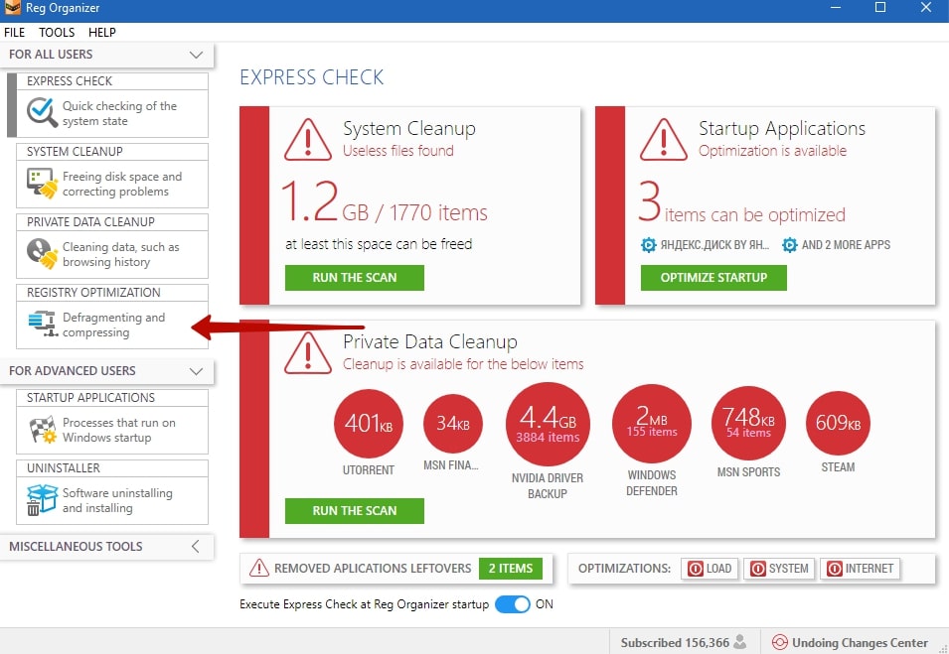Open REGISTRY OPTIMIZATION in the sidebar
This screenshot has height=654, width=949.
click(112, 317)
